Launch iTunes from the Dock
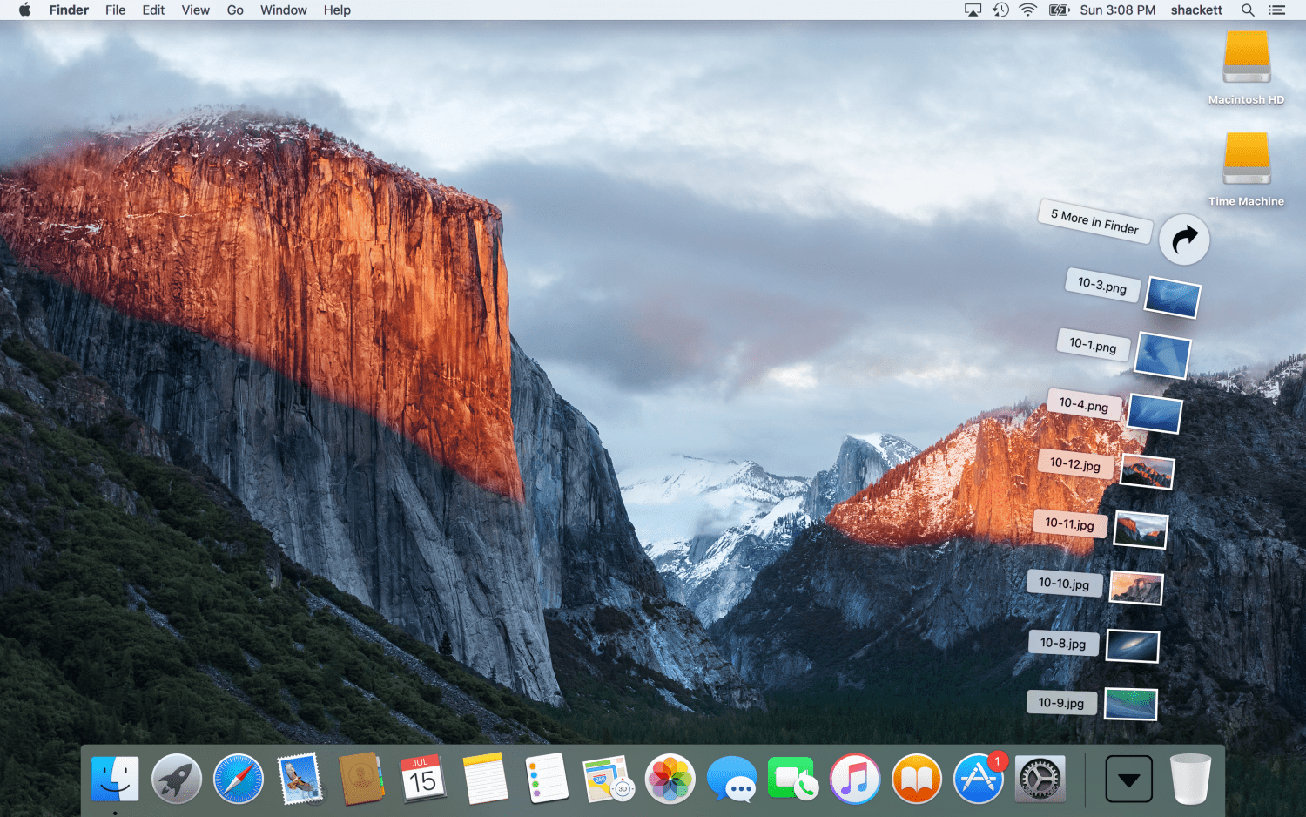Viewport: 1306px width, 817px height. [x=855, y=778]
